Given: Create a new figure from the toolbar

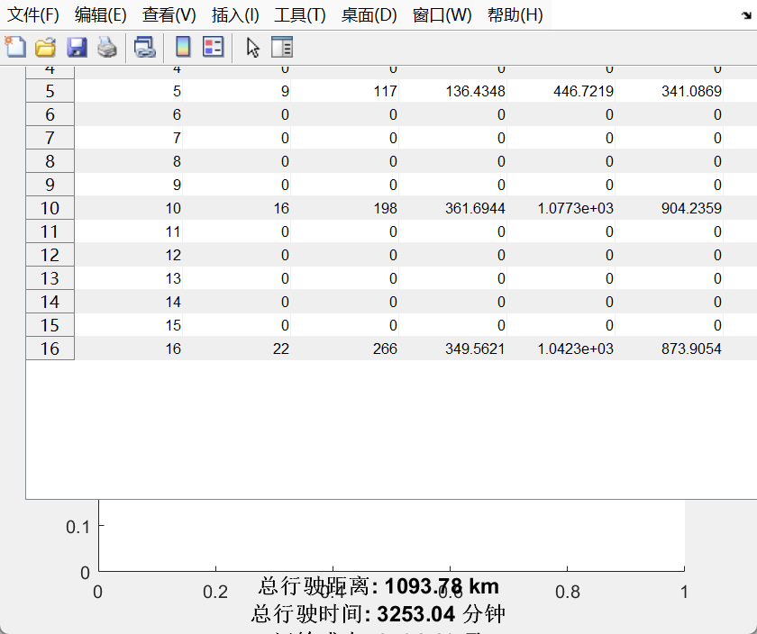Looking at the screenshot, I should click(15, 48).
